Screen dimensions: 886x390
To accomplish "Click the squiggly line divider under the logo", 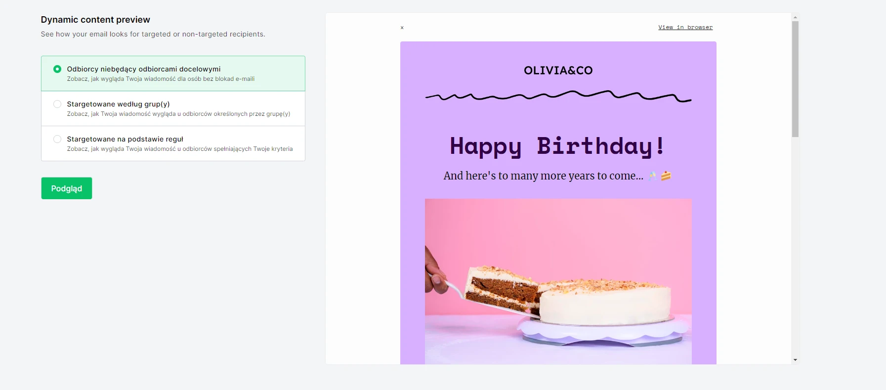I will 558,96.
